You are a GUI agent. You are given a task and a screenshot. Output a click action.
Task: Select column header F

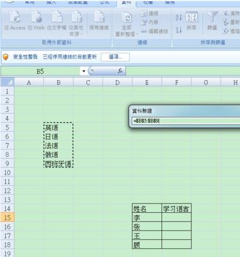176,83
